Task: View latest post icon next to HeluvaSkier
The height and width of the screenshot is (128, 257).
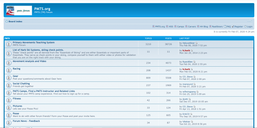Action: [x=197, y=43]
